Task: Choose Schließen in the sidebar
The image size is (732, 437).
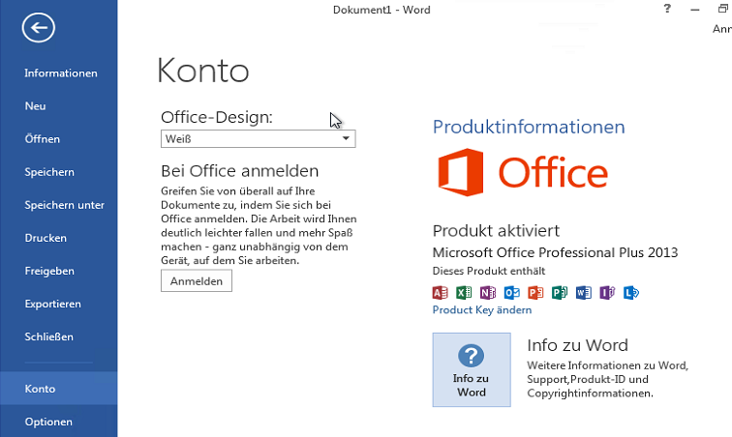Action: [x=48, y=336]
